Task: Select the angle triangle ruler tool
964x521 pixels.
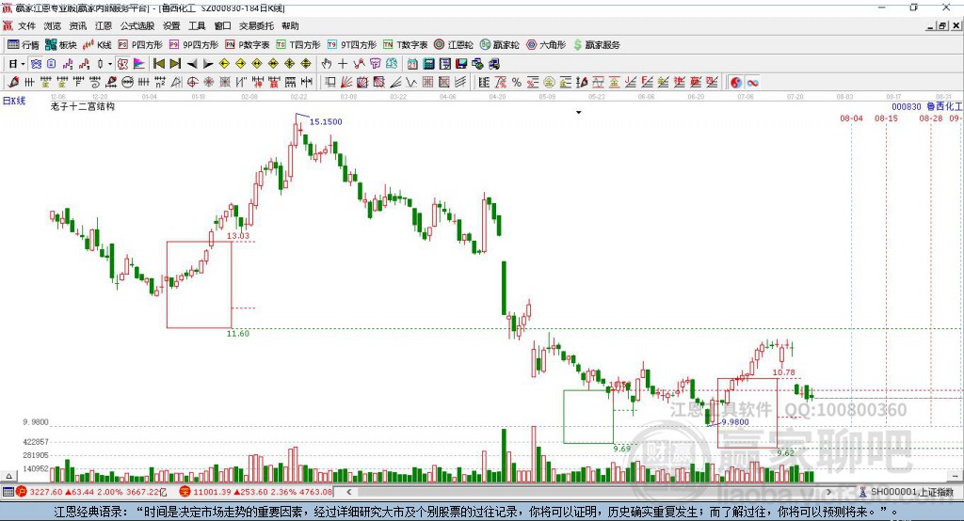Action: click(x=176, y=83)
